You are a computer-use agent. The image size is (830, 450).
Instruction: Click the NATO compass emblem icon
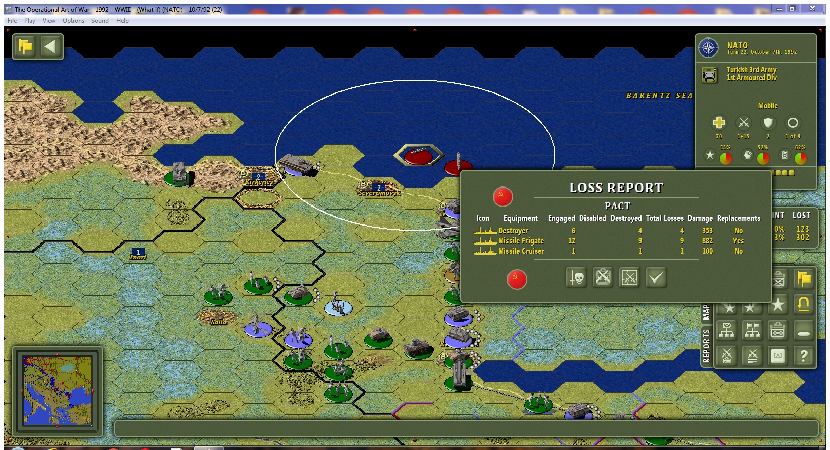[x=708, y=49]
